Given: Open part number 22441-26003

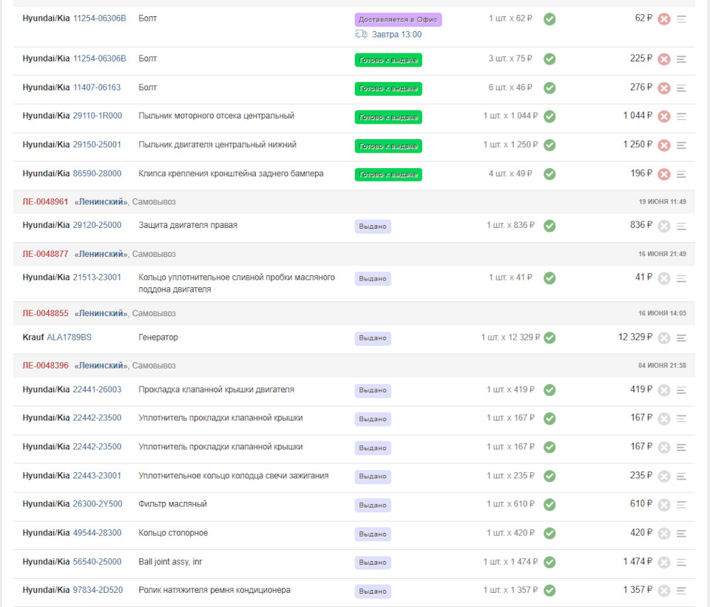Looking at the screenshot, I should 97,389.
